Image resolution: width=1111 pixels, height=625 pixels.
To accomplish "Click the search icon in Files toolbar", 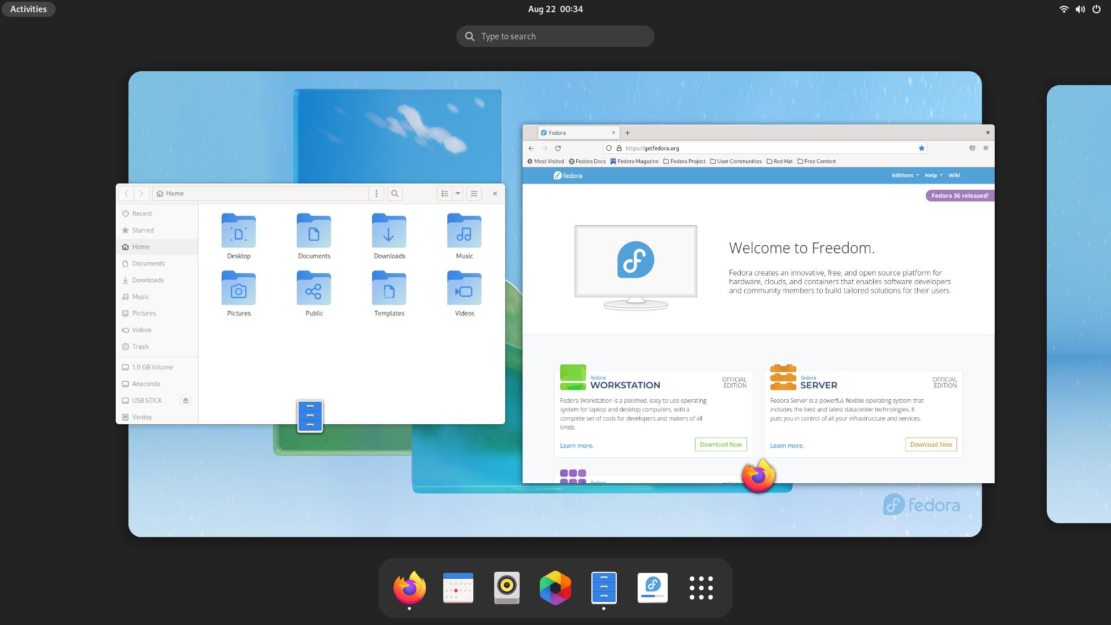I will 395,193.
